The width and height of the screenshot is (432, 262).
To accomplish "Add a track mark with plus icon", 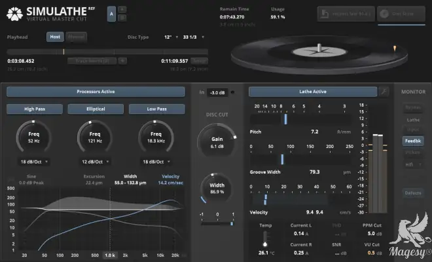I will tap(122, 61).
